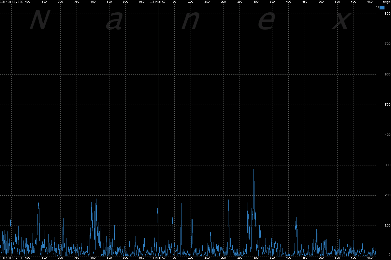This screenshot has width=391, height=260.
Task: Click the y-axis "600" msgs value
Action: [387, 74]
